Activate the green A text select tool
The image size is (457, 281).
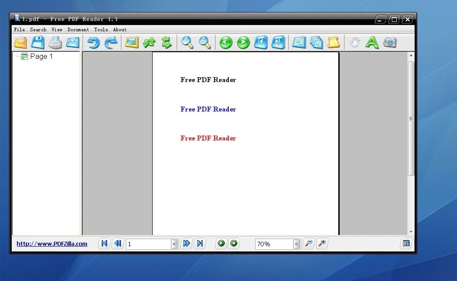(x=372, y=42)
